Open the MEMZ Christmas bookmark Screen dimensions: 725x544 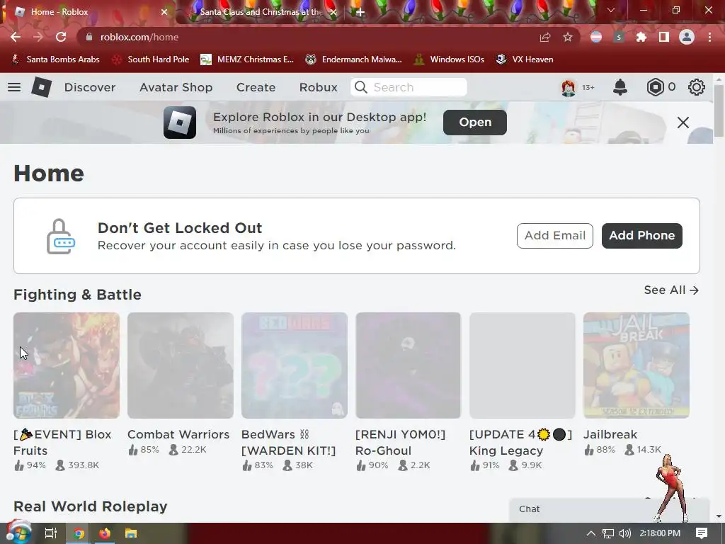[247, 59]
